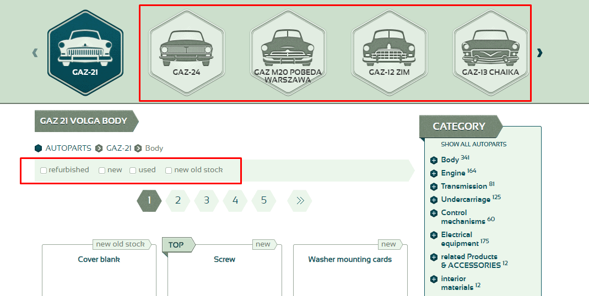Open interior materials category link
Image resolution: width=589 pixels, height=296 pixels.
[x=457, y=283]
